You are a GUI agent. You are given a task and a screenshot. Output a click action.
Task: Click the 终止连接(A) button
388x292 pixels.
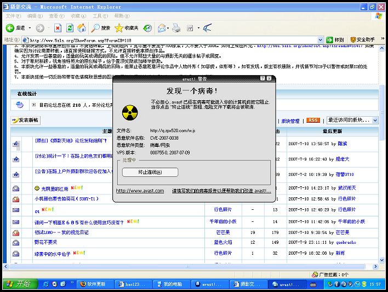pyautogui.click(x=150, y=172)
